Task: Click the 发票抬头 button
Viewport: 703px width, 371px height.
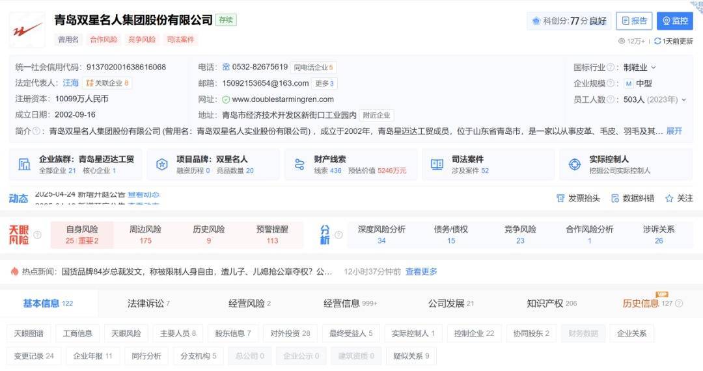Action: tap(578, 198)
